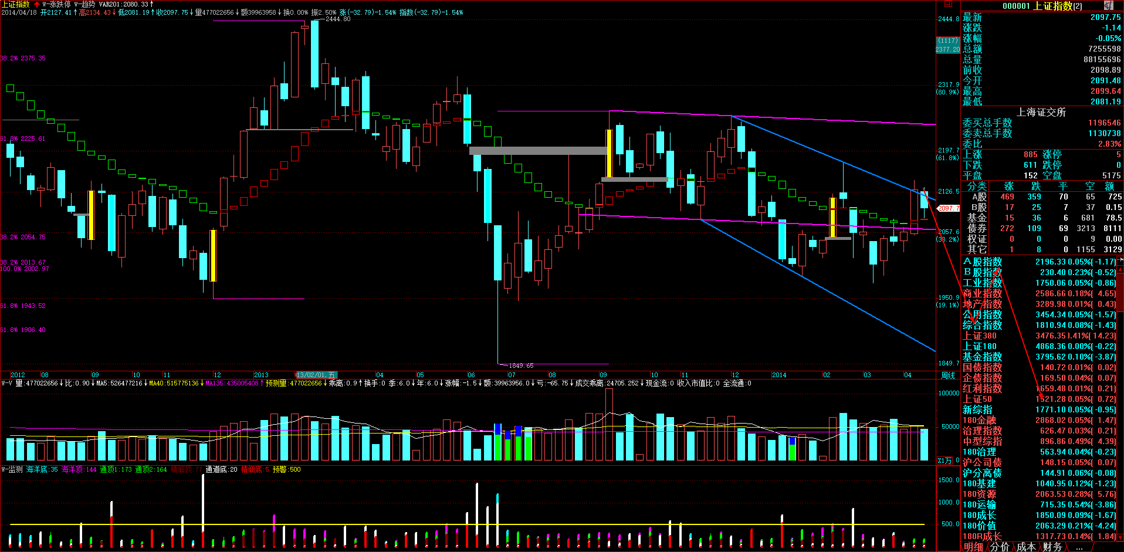This screenshot has width=1124, height=552.
Task: Click the 周线 period label on time axis
Action: tap(947, 375)
